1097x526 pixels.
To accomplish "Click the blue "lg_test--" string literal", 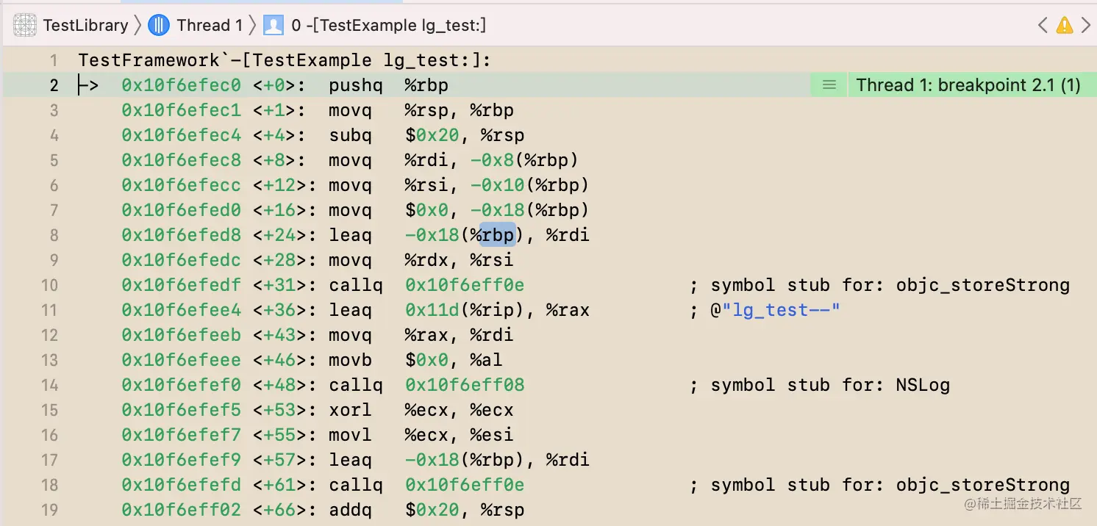I will pos(781,310).
